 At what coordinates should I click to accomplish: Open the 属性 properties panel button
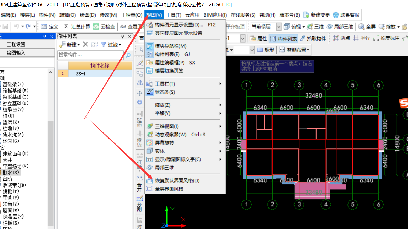[x=258, y=39]
